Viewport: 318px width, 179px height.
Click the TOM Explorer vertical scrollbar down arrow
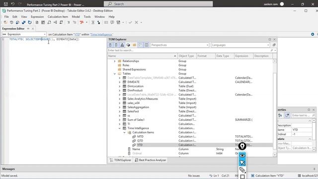coord(275,155)
